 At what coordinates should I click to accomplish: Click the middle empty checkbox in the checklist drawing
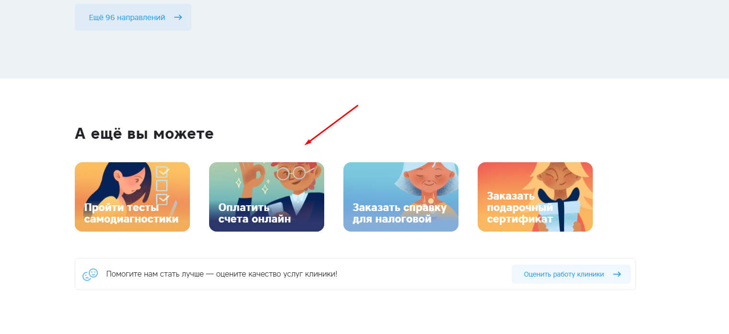click(x=162, y=185)
